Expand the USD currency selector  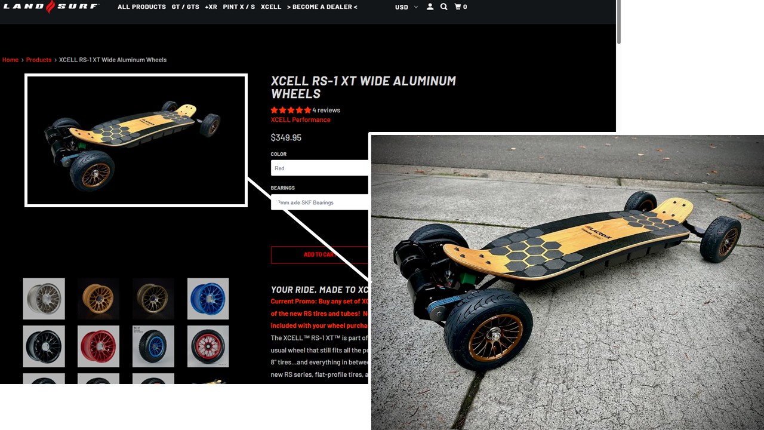(406, 7)
